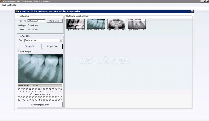Image resolution: width=209 pixels, height=121 pixels.
Task: Click the Röntgen Ekle button
Action: click(x=52, y=46)
